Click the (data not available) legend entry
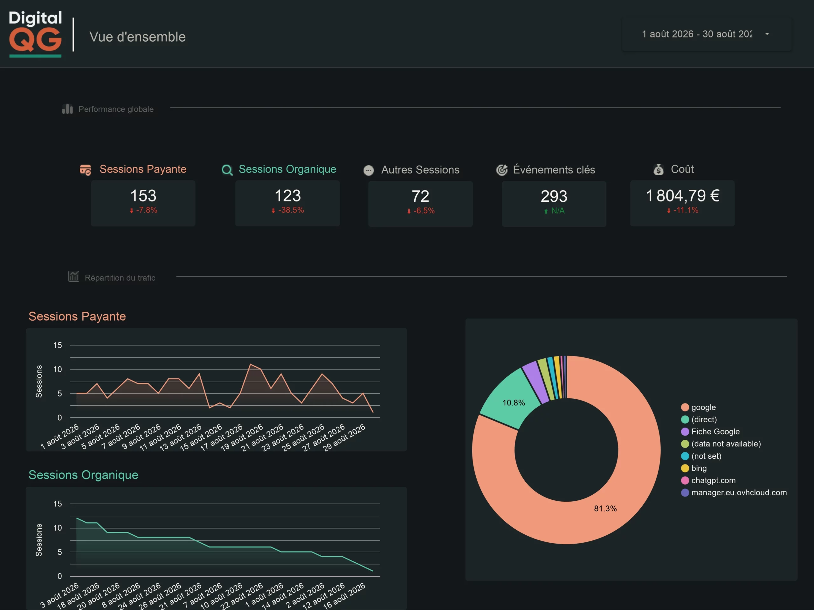 point(721,444)
